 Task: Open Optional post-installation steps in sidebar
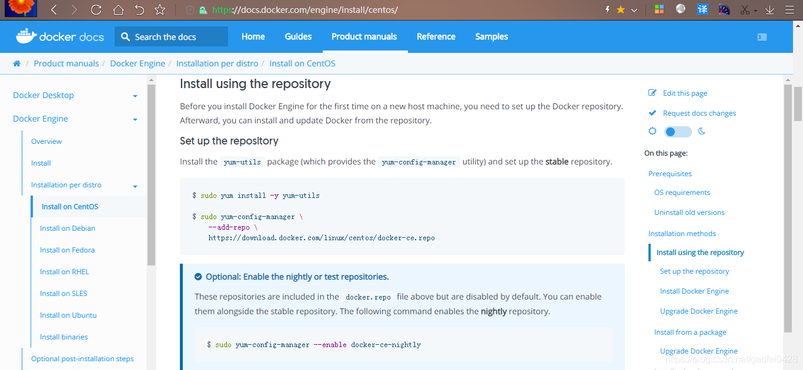click(82, 359)
